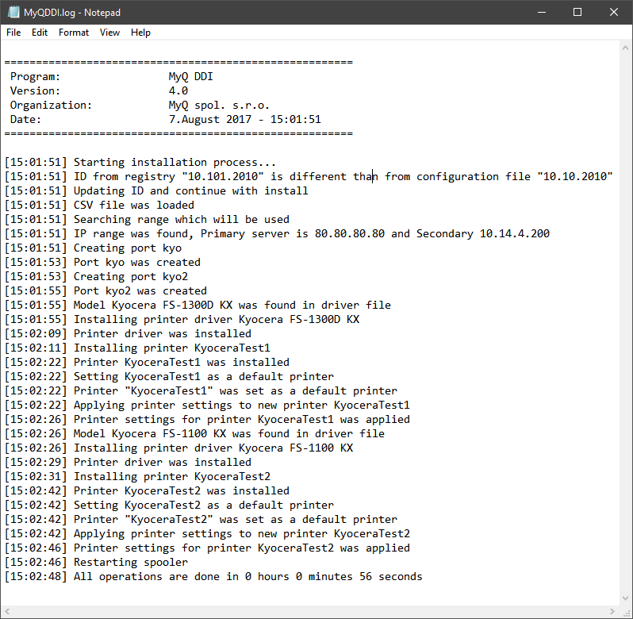Screen dimensions: 633x619
Task: Open the Format menu
Action: pyautogui.click(x=74, y=33)
